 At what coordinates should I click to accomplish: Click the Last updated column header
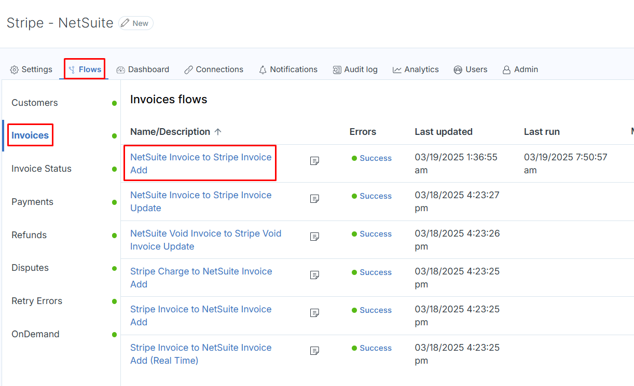[x=444, y=132]
